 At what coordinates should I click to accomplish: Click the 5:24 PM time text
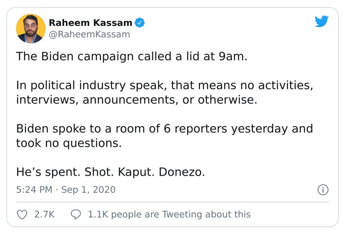pyautogui.click(x=34, y=190)
